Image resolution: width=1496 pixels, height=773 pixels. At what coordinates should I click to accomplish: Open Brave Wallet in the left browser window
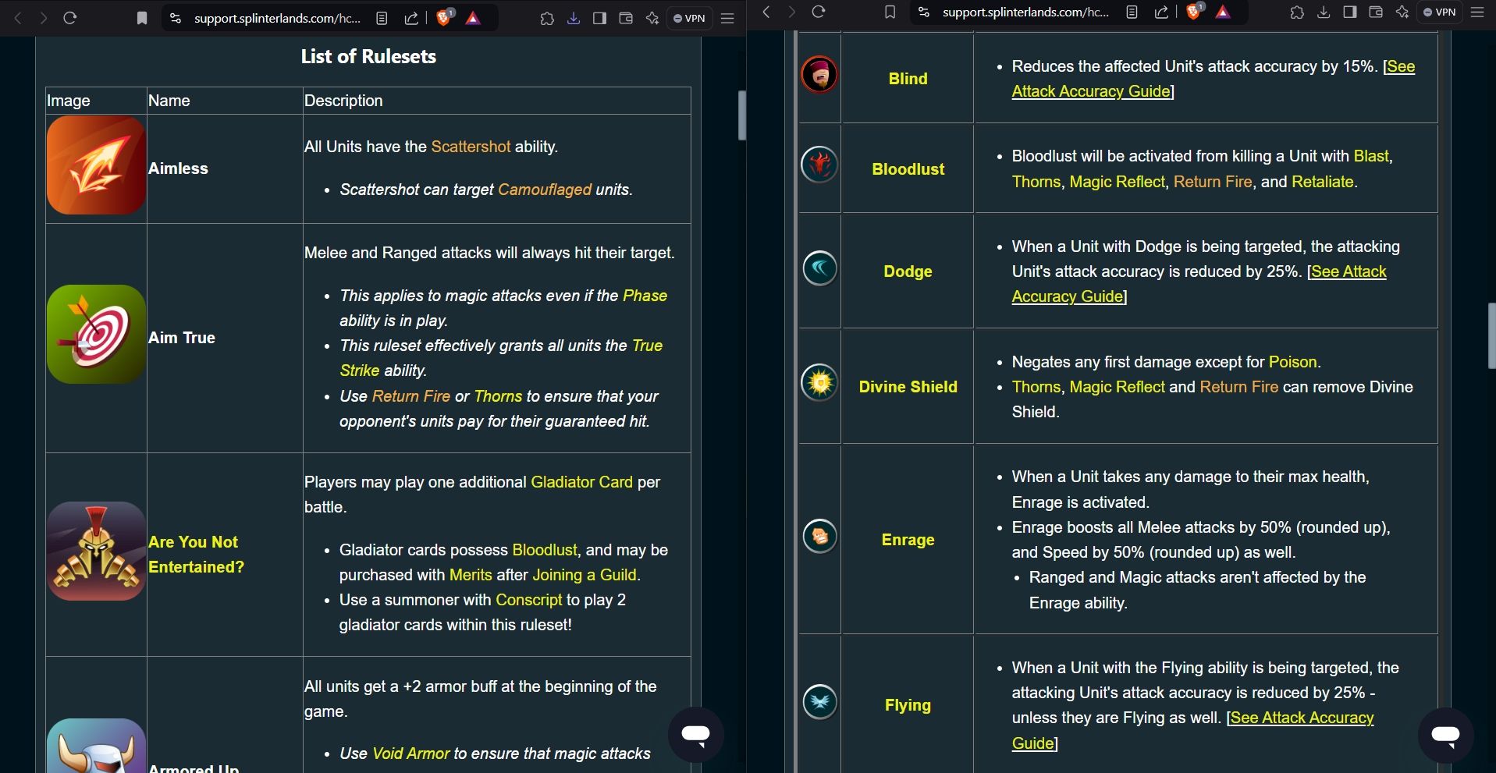pos(626,18)
